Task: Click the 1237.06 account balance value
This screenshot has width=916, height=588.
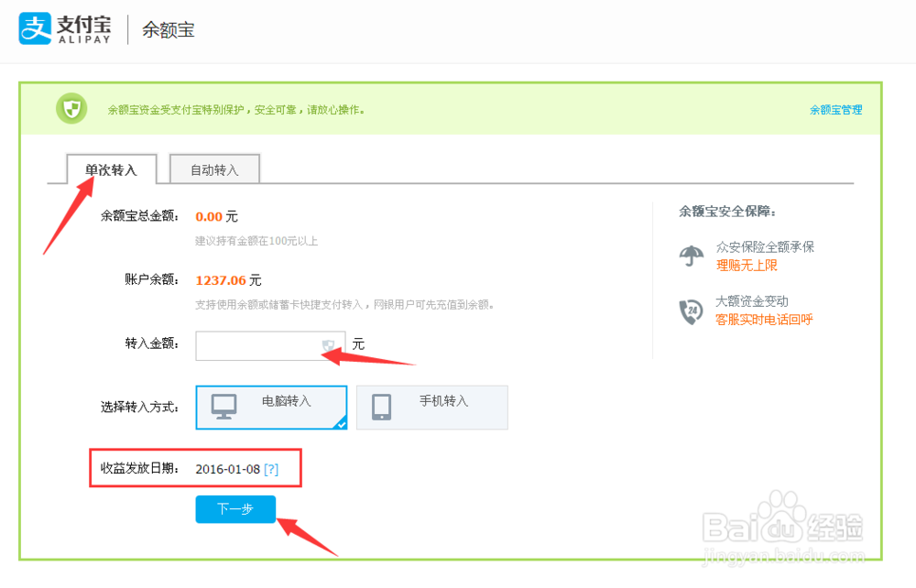Action: pos(221,280)
